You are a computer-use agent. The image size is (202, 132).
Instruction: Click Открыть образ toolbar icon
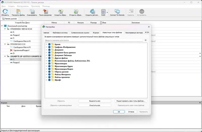(x=76, y=12)
